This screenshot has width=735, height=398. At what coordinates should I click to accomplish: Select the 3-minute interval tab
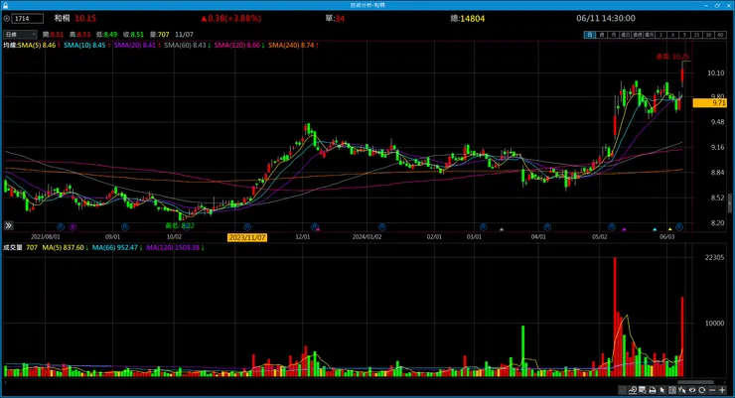pyautogui.click(x=672, y=35)
